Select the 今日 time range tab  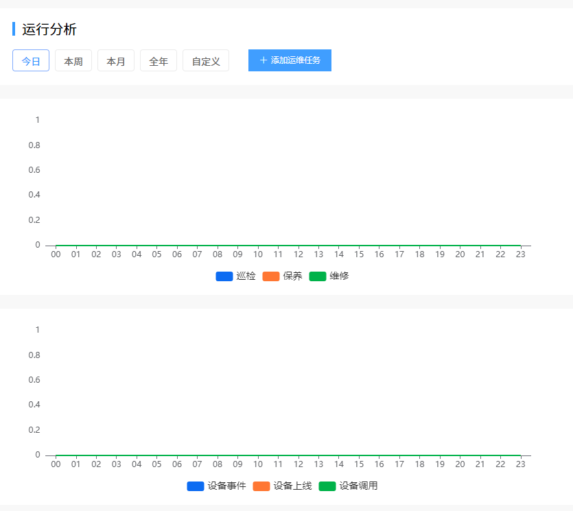(31, 60)
